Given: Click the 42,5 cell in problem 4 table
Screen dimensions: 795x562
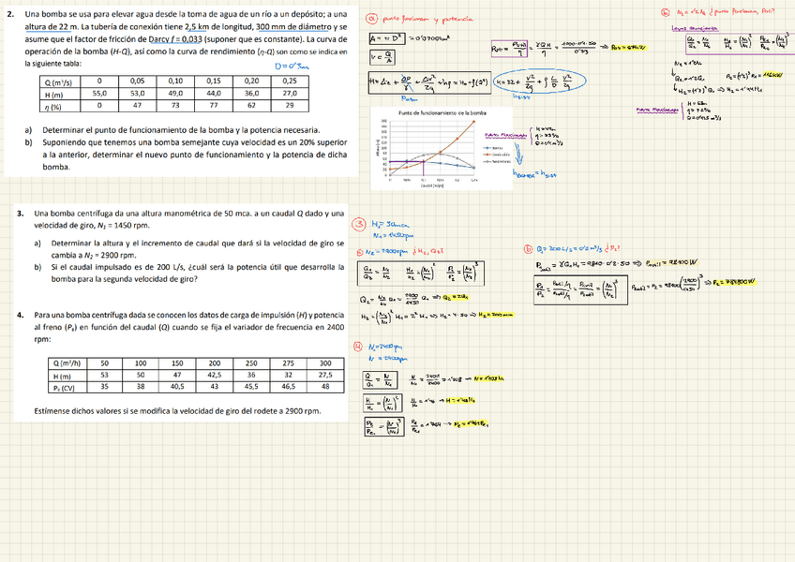Looking at the screenshot, I should pyautogui.click(x=214, y=375).
